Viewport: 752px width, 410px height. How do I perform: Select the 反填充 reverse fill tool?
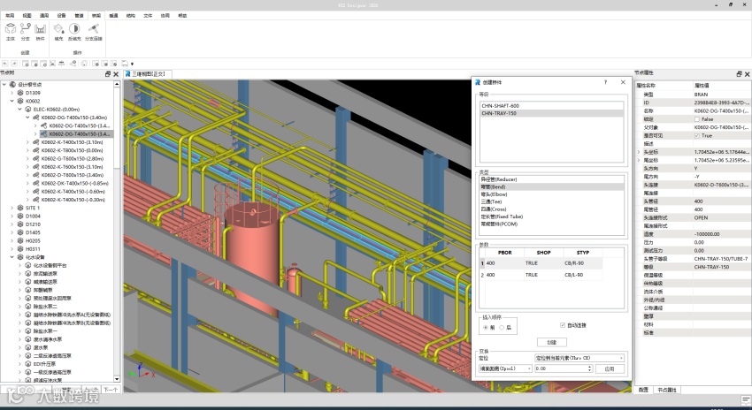pos(74,30)
